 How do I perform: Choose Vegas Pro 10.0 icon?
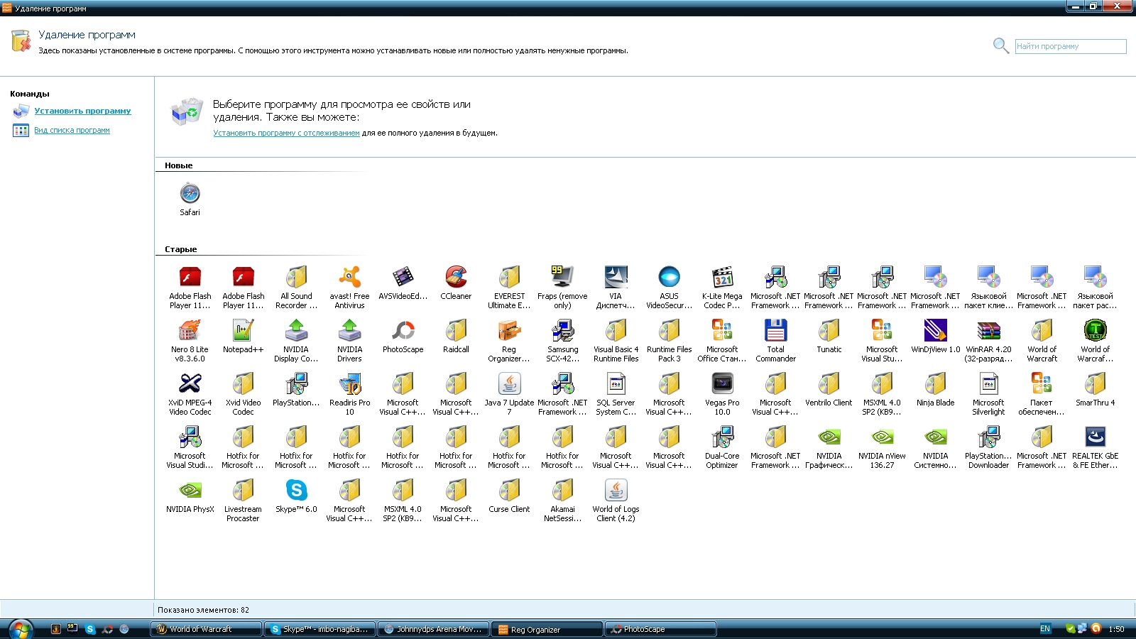(722, 383)
